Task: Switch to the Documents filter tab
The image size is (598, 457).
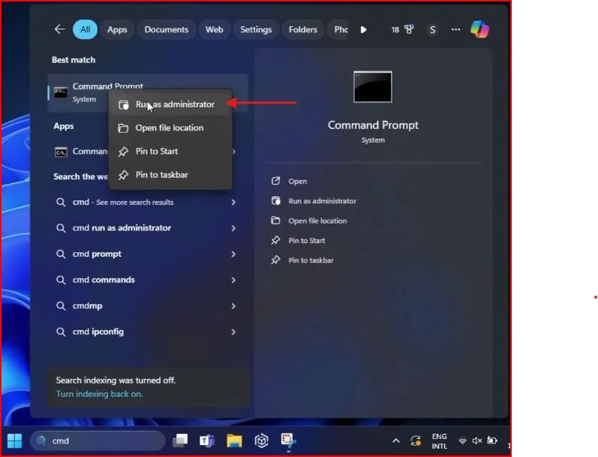Action: click(x=167, y=29)
